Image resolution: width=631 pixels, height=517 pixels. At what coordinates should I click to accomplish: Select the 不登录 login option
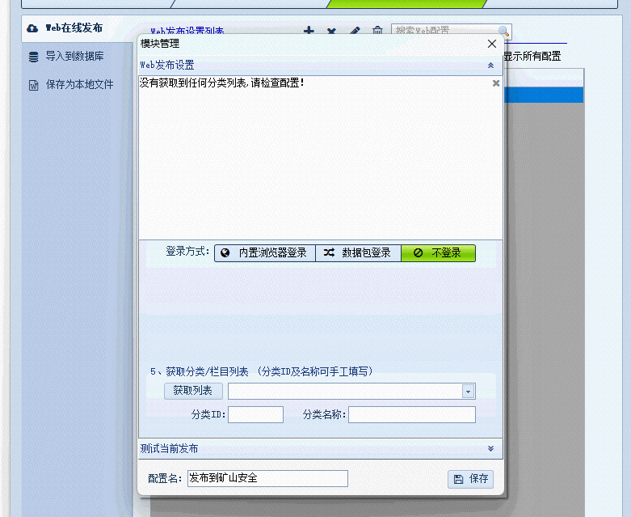pos(438,253)
